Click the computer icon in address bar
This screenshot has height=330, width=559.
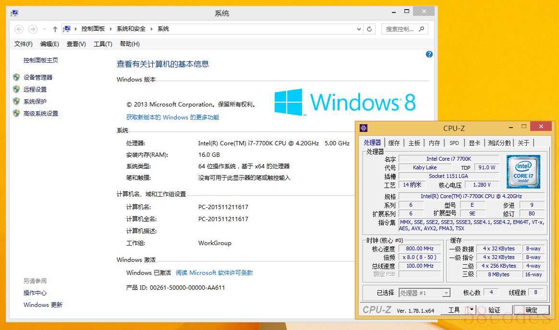[67, 29]
